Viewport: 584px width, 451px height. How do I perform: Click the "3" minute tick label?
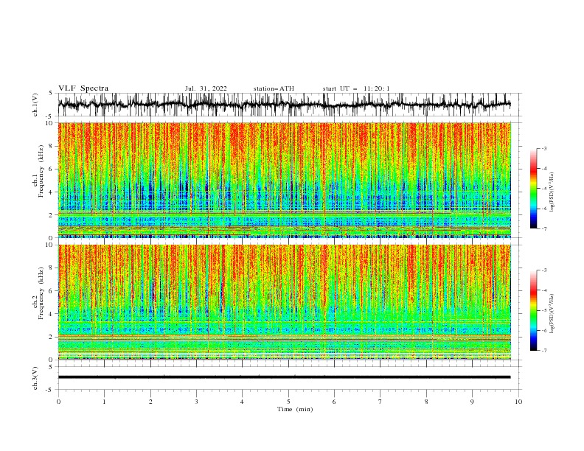click(x=196, y=402)
